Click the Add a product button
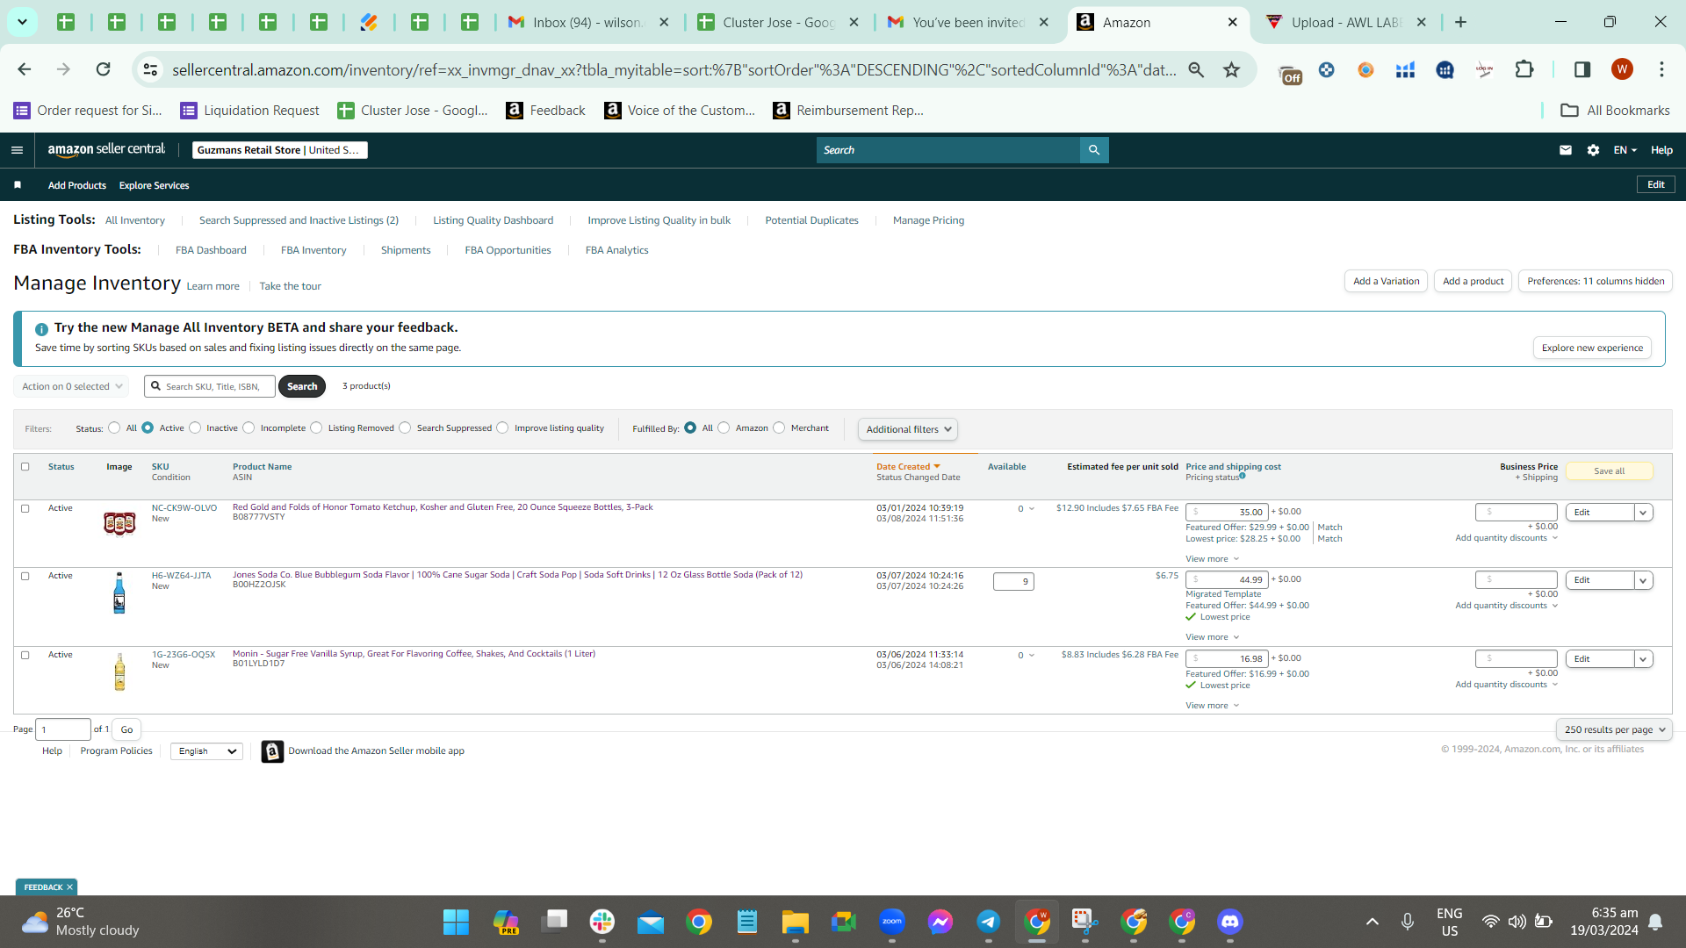 [x=1473, y=282]
